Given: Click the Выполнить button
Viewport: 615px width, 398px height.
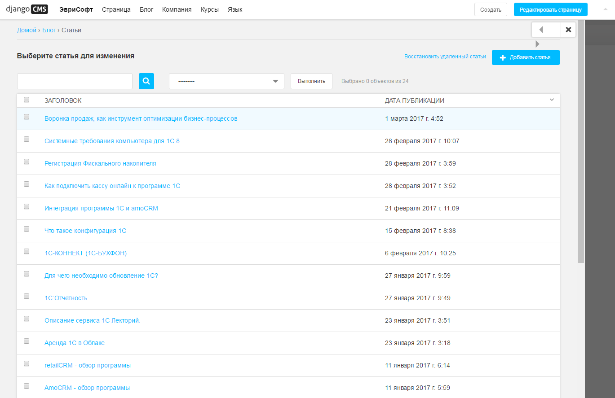Looking at the screenshot, I should pyautogui.click(x=311, y=81).
